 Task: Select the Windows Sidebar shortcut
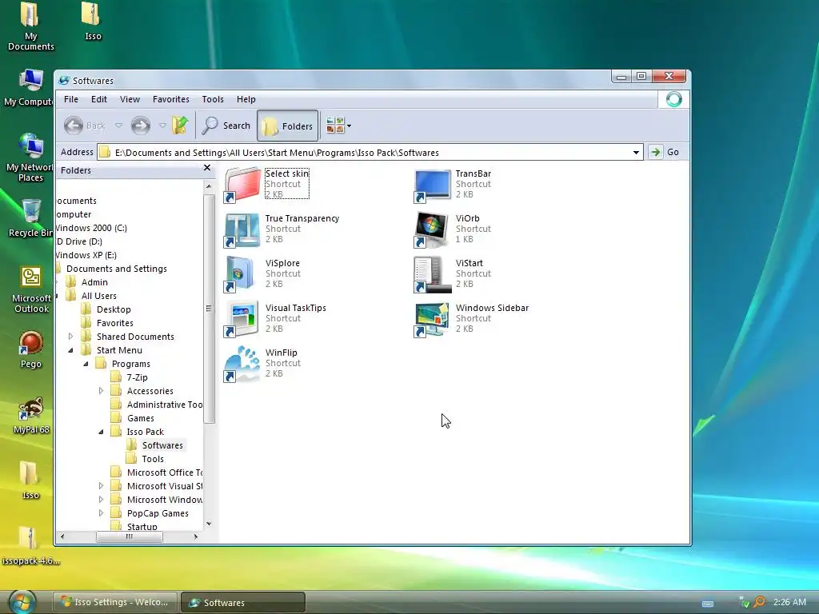coord(472,318)
